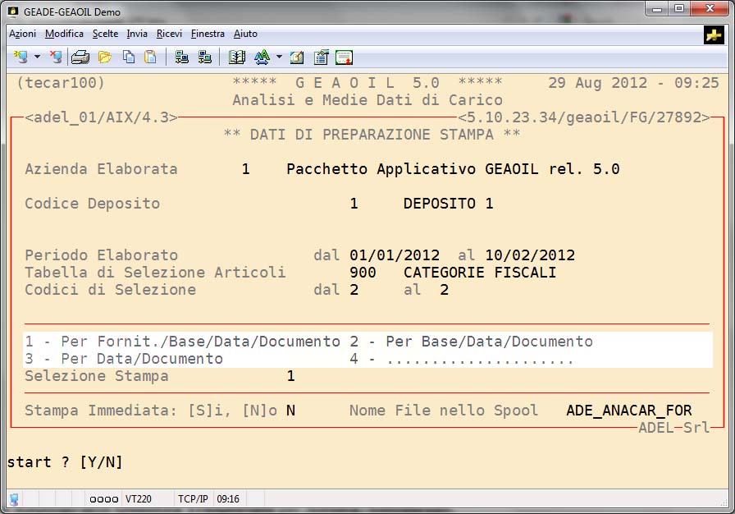
Task: Expand the font size dropdown arrow
Action: [279, 57]
